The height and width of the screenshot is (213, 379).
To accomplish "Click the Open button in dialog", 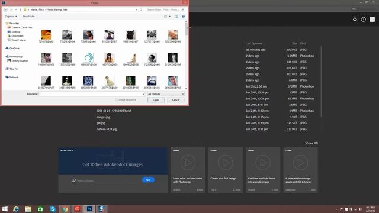I will click(156, 100).
